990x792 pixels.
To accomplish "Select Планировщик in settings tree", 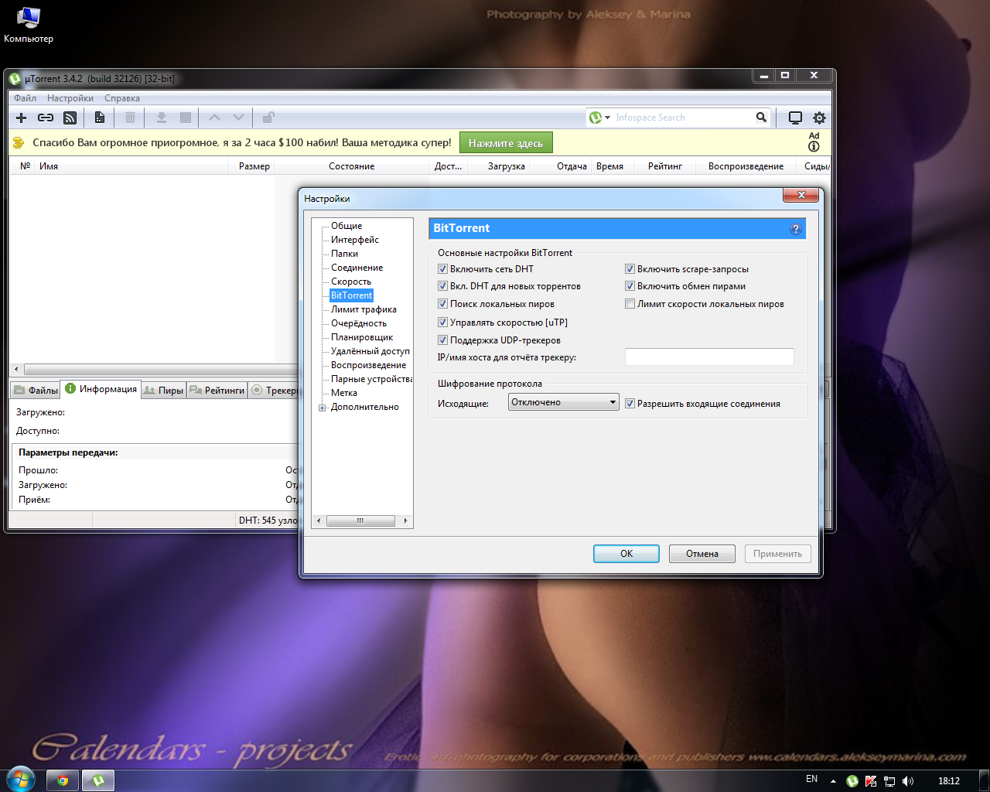I will (x=362, y=337).
